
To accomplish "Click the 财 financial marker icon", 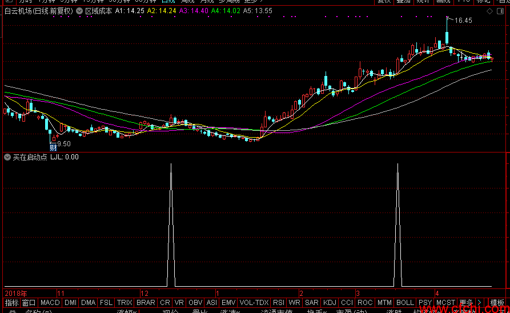I will tap(53, 148).
